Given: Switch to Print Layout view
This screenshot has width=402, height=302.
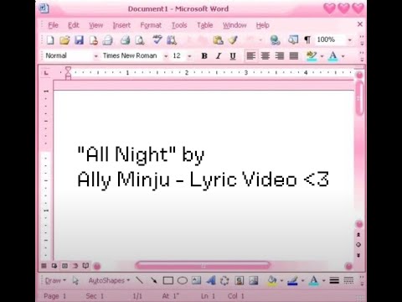Looking at the screenshot, I should (x=64, y=266).
